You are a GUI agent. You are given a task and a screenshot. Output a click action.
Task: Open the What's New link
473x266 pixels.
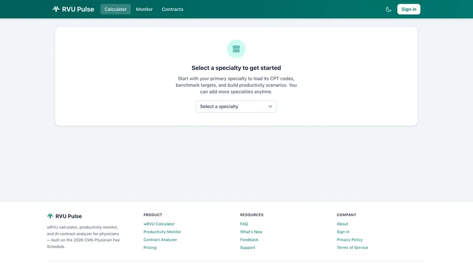(251, 232)
